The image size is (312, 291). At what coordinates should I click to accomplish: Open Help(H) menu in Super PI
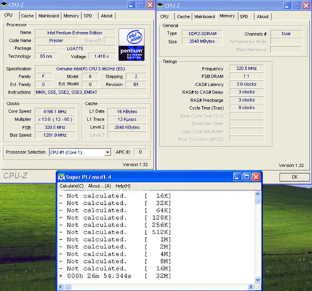[123, 186]
